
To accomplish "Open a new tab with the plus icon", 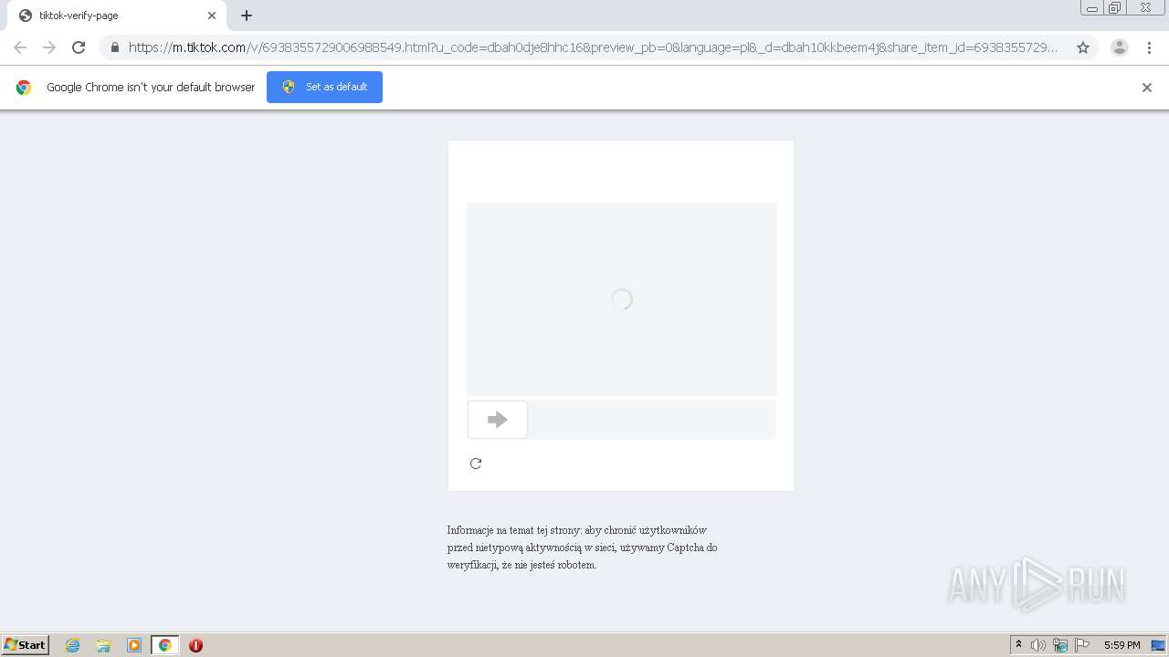I will click(247, 16).
